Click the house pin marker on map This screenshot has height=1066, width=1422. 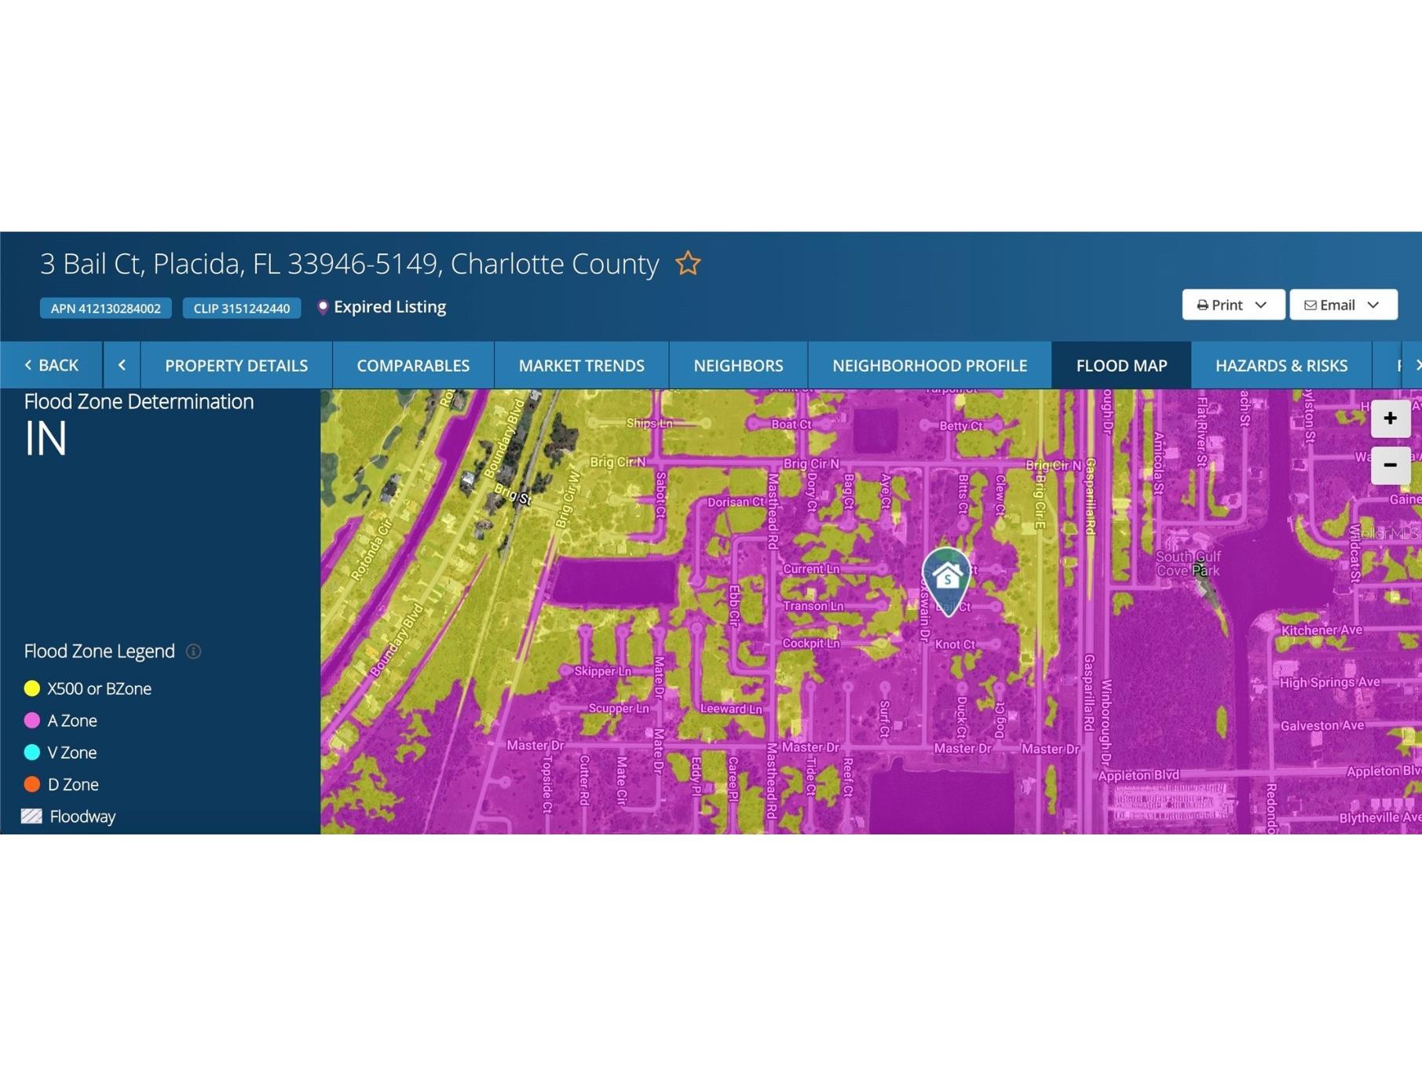coord(947,579)
